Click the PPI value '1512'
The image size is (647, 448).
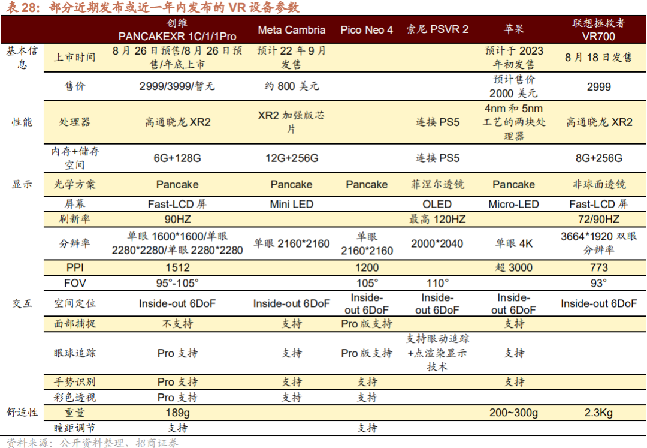point(177,267)
